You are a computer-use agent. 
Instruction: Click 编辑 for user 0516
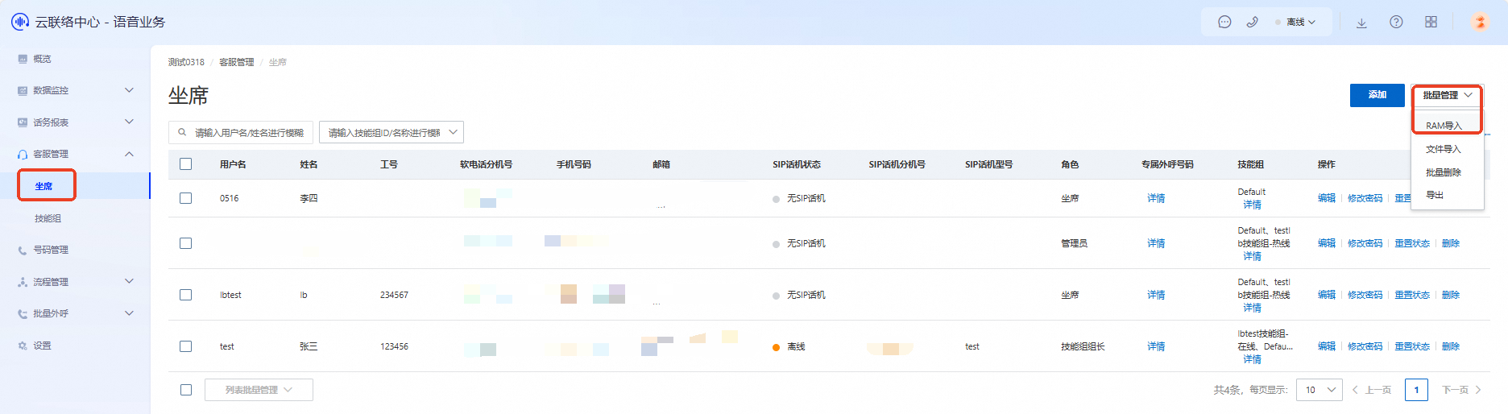tap(1327, 198)
